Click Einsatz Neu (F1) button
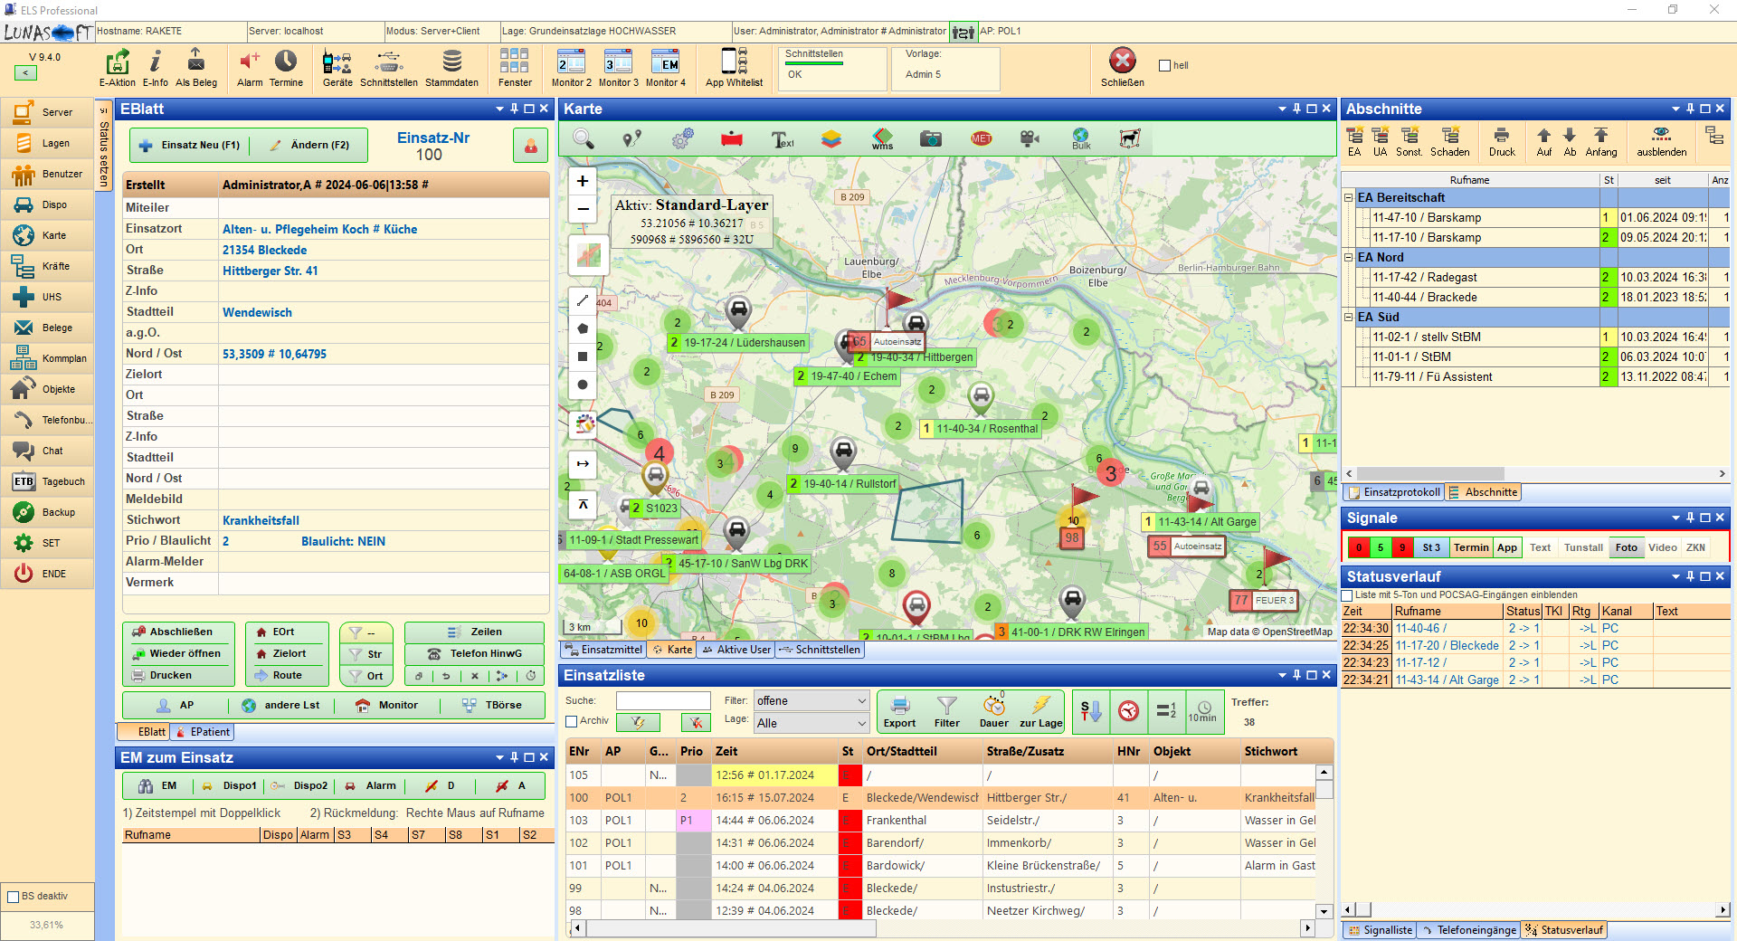Image resolution: width=1737 pixels, height=941 pixels. pos(191,145)
